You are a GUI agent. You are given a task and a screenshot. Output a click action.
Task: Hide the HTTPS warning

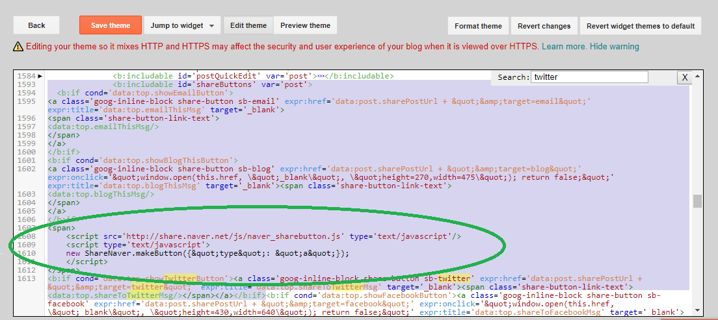coord(615,47)
